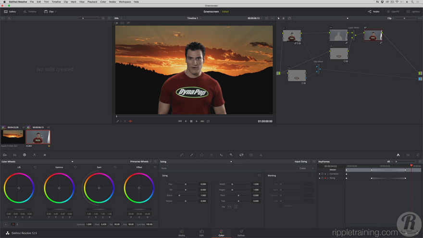Select the Sizing palette icon
This screenshot has height=238, width=423.
[x=241, y=155]
